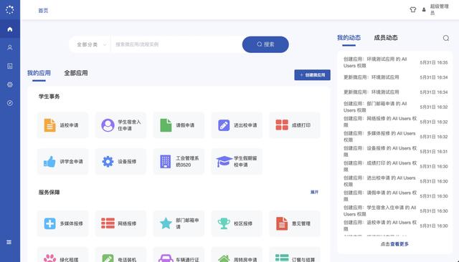
Task: Click the user avatar icon in header
Action: click(424, 9)
